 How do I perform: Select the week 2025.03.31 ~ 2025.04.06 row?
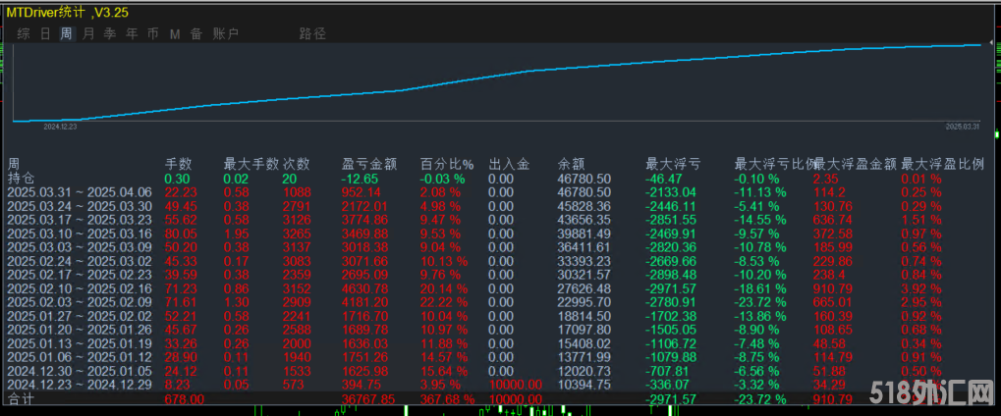point(500,192)
